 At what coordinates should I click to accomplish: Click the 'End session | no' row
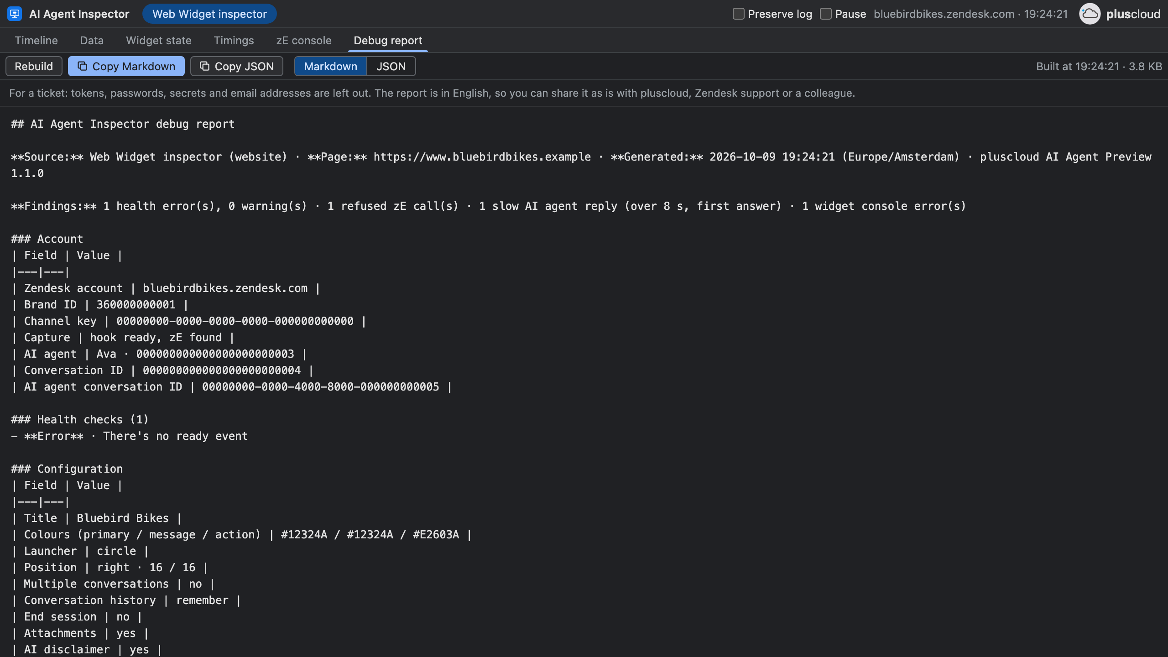[x=77, y=617]
